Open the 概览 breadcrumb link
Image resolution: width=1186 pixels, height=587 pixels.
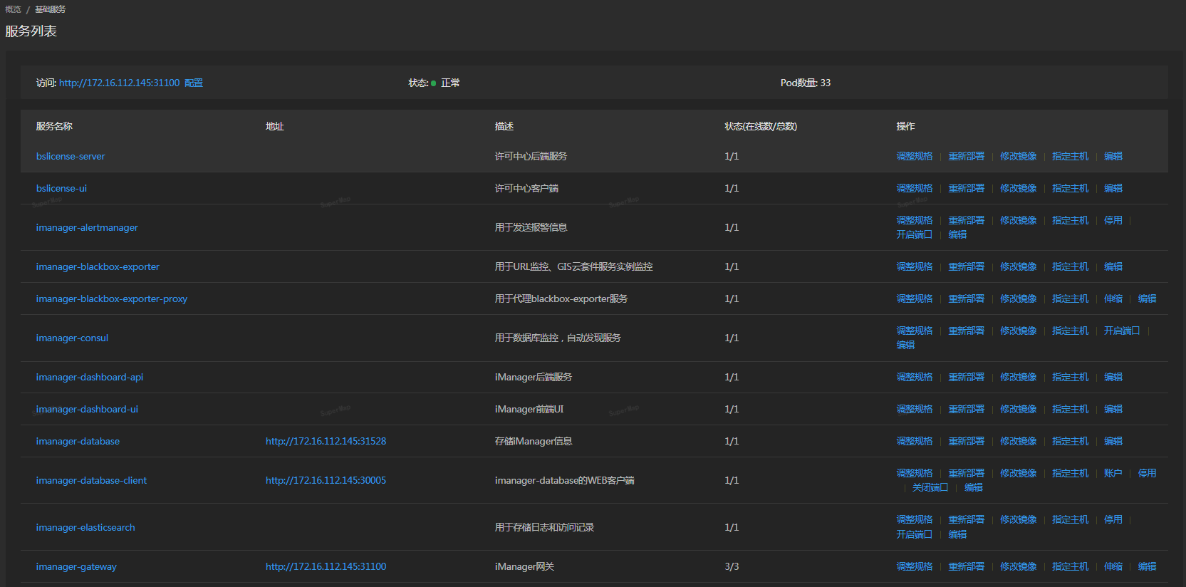[x=13, y=9]
